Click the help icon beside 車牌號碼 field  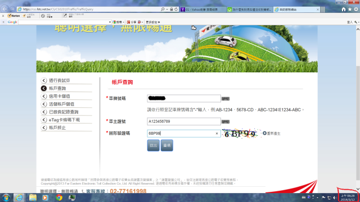(x=226, y=99)
